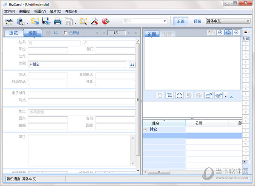255x186 pixels.
Task: Select the 正面 button in main toolbar
Action: tap(181, 21)
